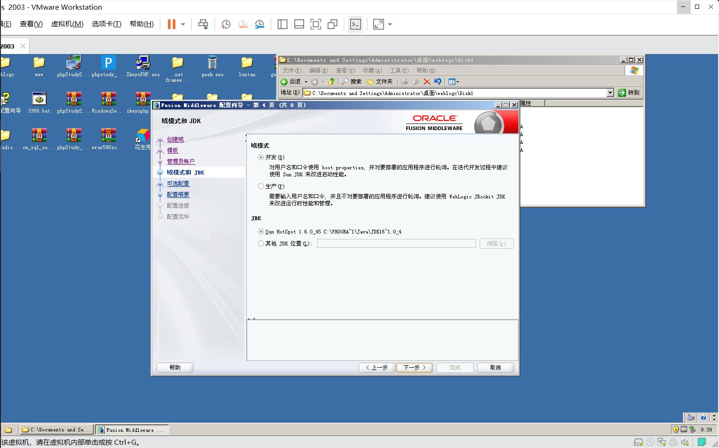Image resolution: width=719 pixels, height=448 pixels.
Task: Select the .net framew... folder desktop icon
Action: 177,69
